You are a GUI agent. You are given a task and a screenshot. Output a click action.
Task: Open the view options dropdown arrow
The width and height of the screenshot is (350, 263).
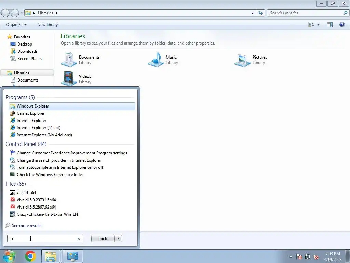[318, 25]
